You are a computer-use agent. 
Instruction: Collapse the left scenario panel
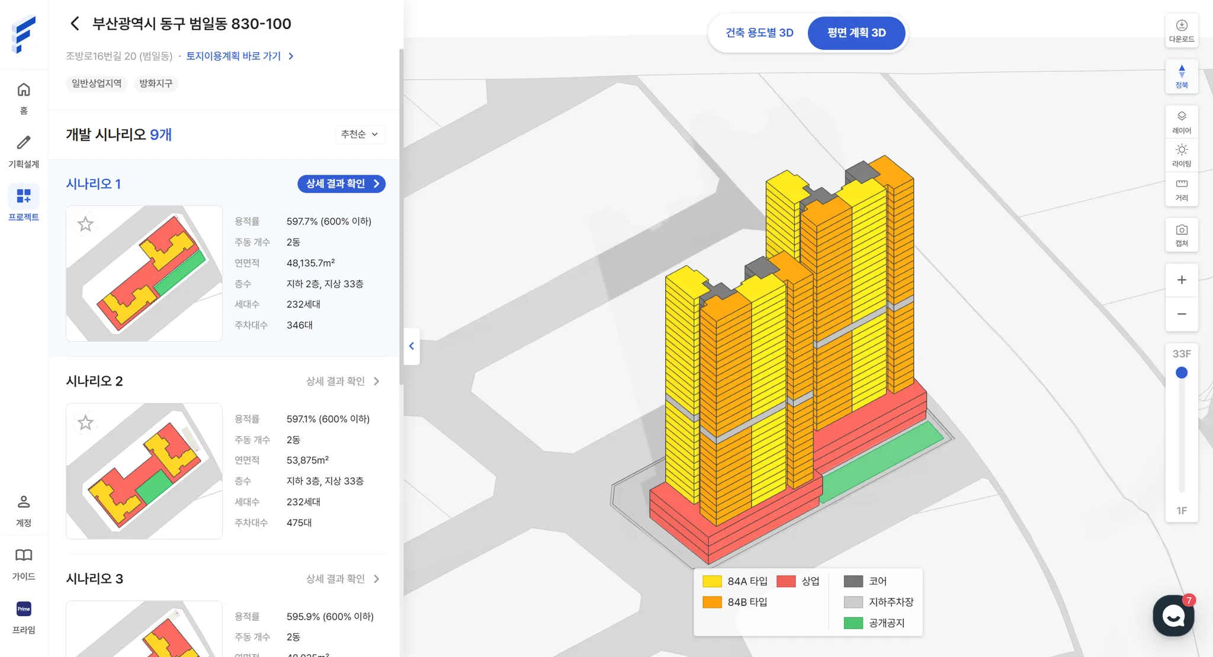tap(412, 346)
